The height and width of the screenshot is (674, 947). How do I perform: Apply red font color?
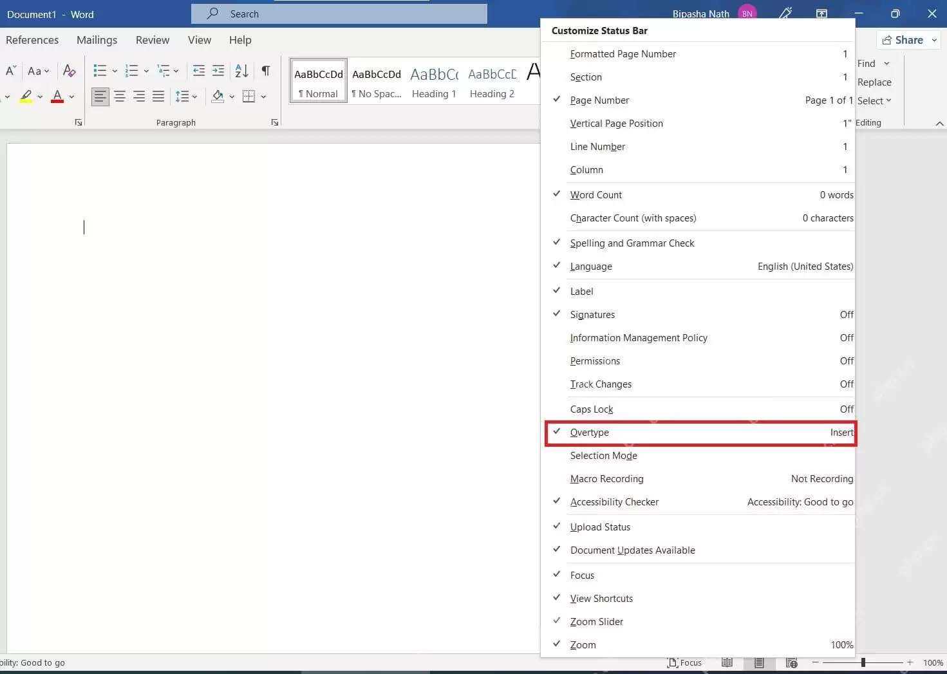57,97
